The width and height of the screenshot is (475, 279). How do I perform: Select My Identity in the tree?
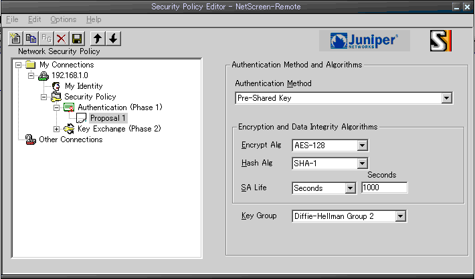tap(84, 86)
